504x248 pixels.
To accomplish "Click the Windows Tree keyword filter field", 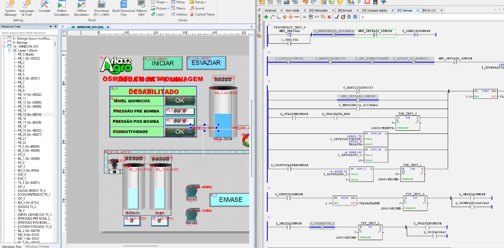I will [28, 33].
